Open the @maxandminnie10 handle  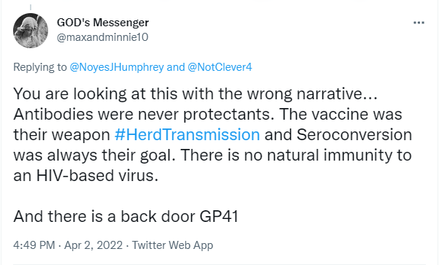click(103, 37)
